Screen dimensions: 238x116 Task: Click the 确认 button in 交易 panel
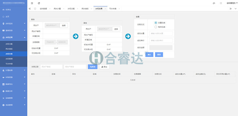tap(149, 55)
